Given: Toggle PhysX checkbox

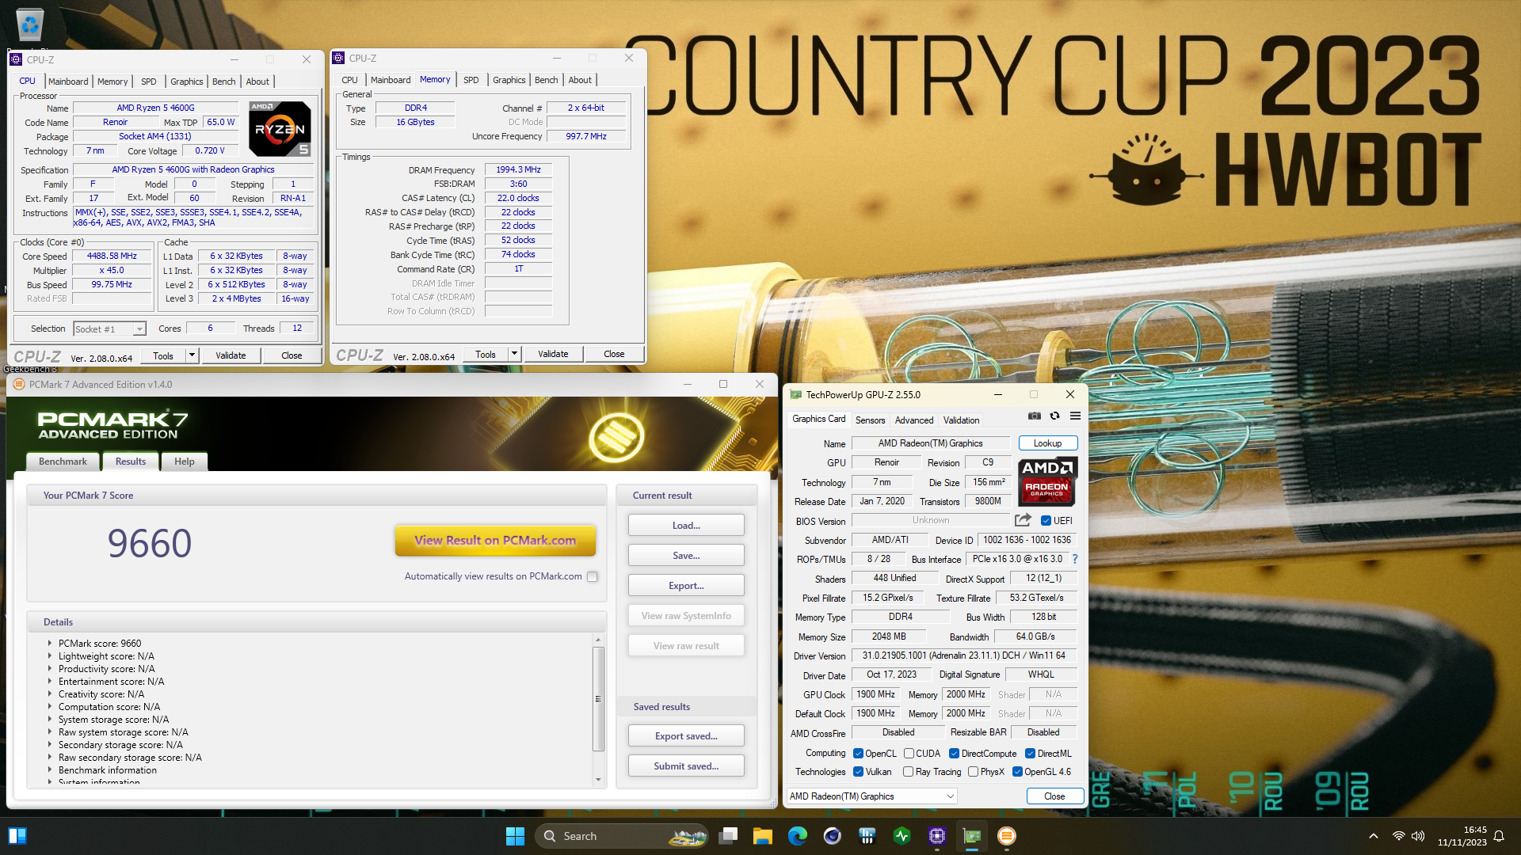Looking at the screenshot, I should [x=973, y=771].
